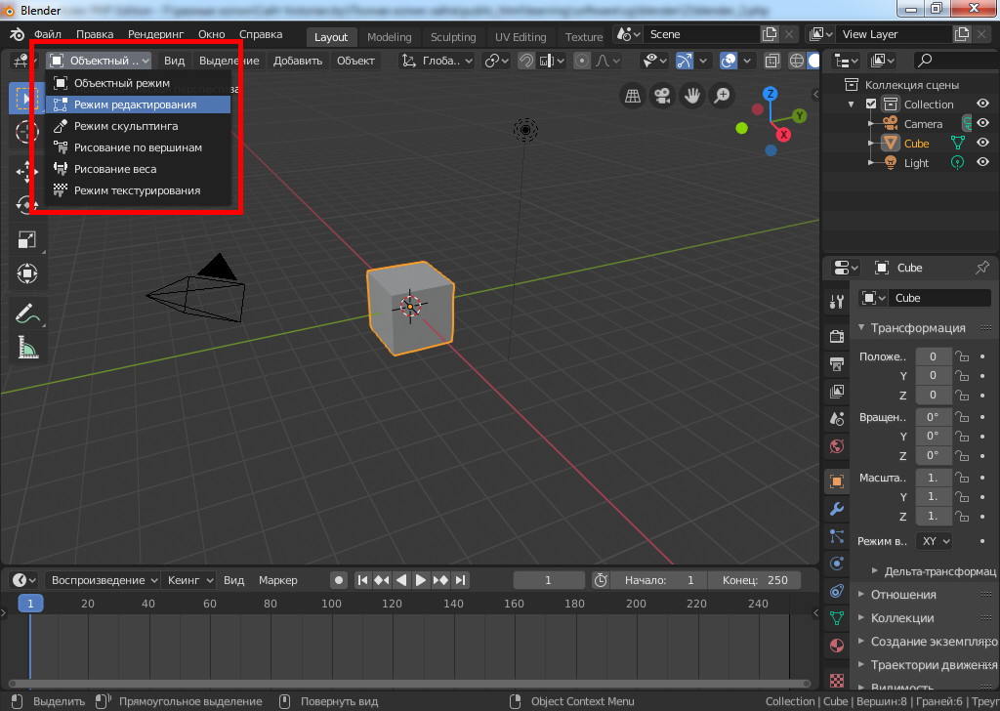Toggle visibility of the Camera object

(x=983, y=124)
